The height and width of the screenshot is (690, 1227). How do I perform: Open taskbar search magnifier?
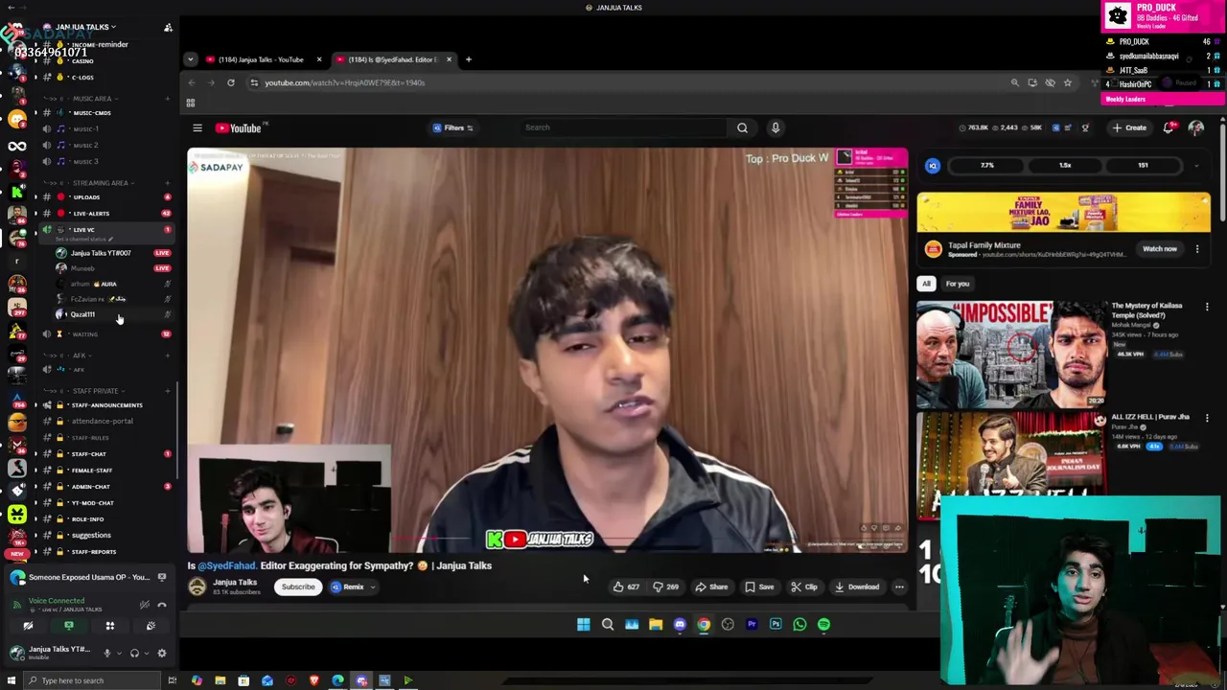607,625
